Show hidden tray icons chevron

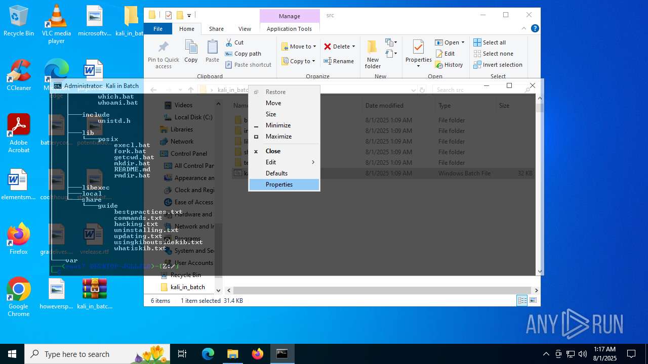(x=546, y=354)
